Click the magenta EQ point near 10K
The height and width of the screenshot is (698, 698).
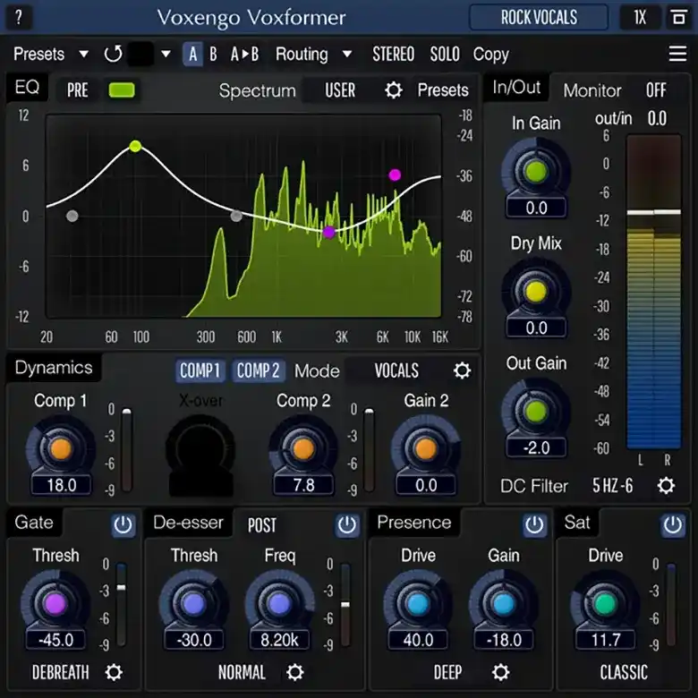395,174
